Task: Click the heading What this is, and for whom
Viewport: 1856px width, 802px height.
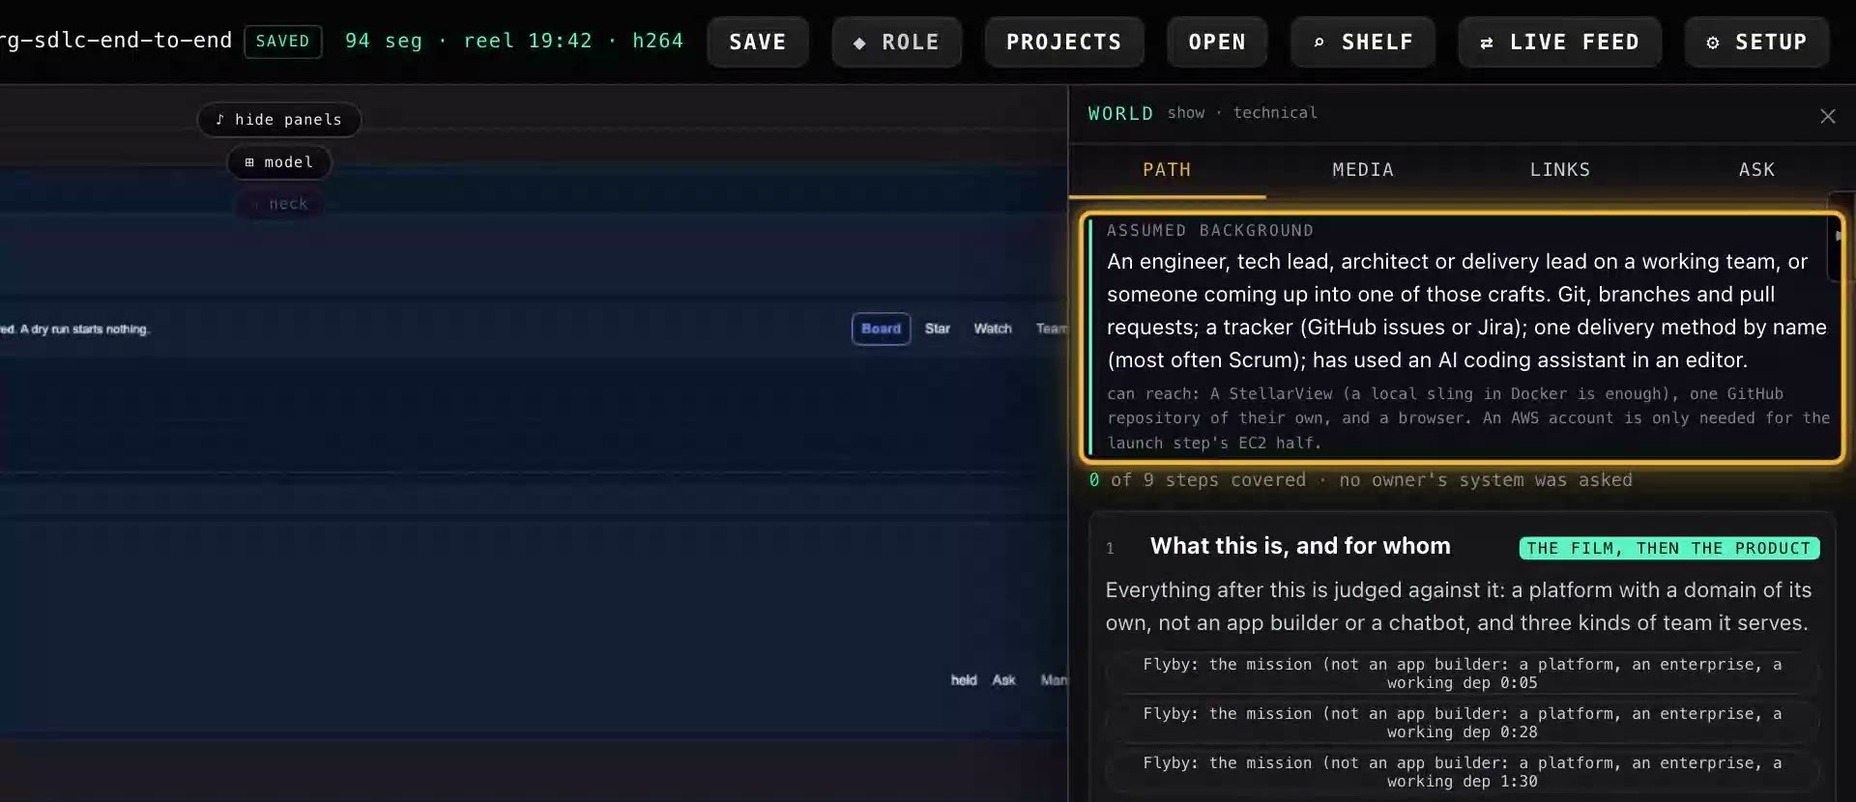Action: [x=1300, y=546]
